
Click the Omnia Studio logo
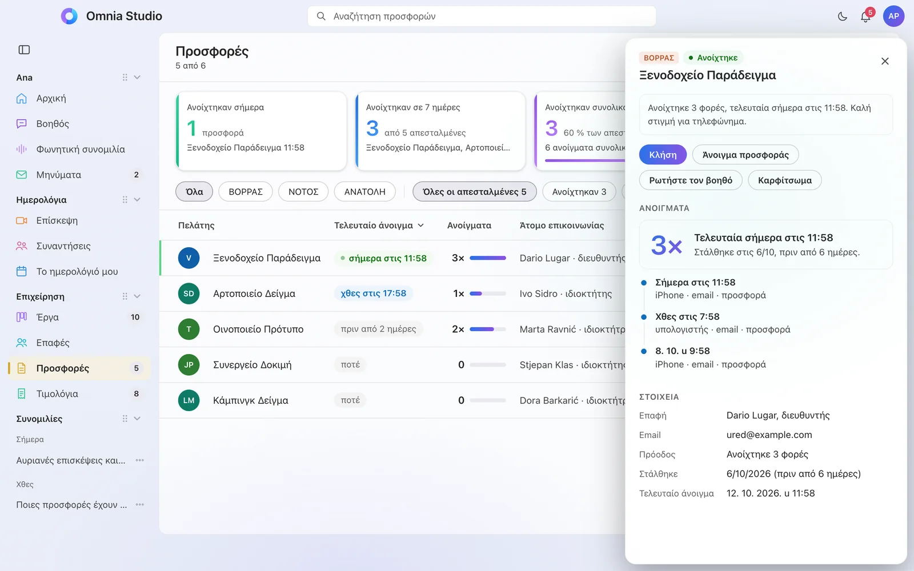(69, 16)
